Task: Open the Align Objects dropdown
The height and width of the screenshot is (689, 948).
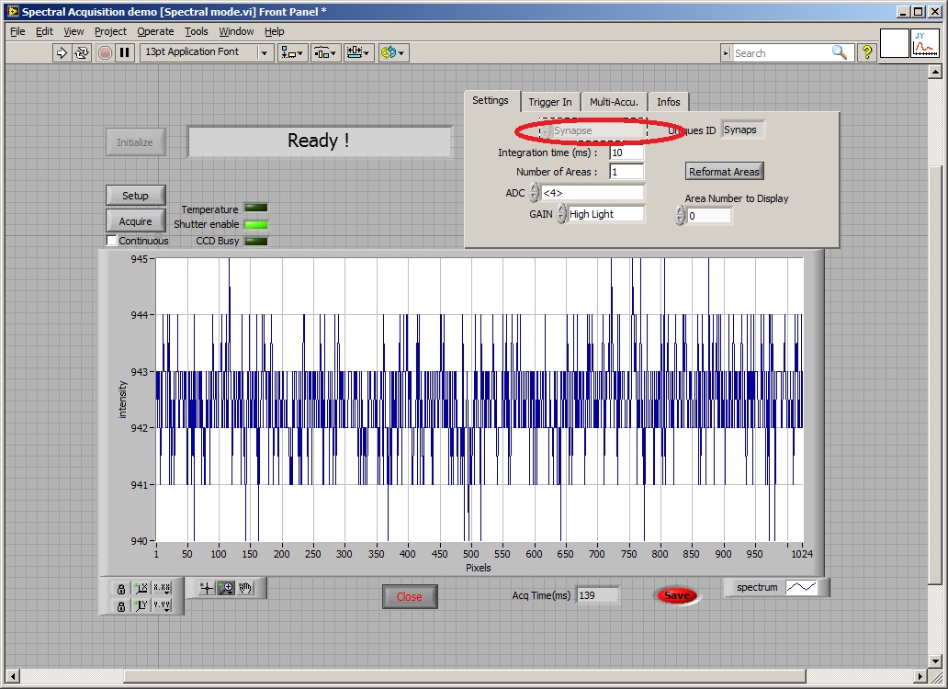Action: point(293,52)
